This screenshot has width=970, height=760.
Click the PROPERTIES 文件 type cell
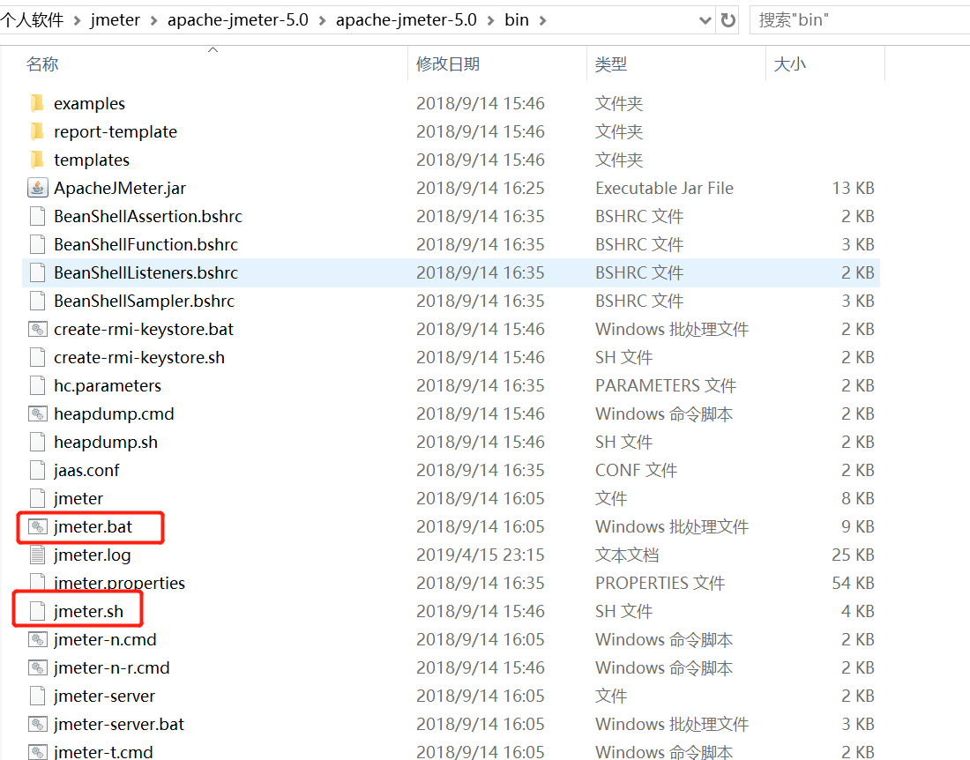pos(660,583)
